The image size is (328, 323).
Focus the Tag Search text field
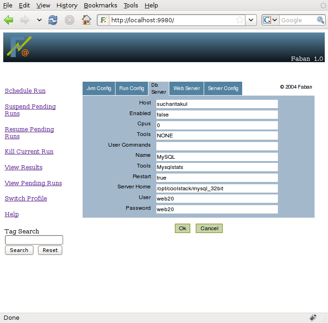click(x=34, y=240)
